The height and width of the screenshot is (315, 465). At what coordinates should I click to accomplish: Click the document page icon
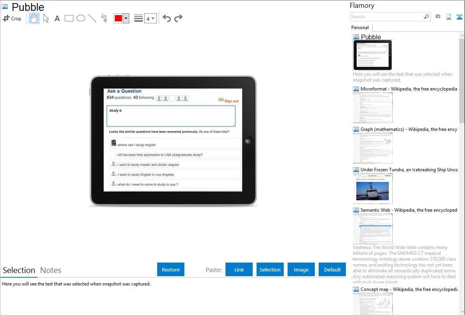449,17
